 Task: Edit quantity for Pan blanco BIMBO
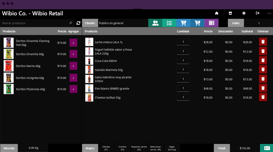click(183, 88)
